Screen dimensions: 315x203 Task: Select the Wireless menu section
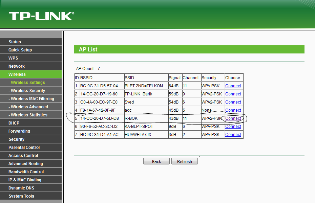pos(31,74)
